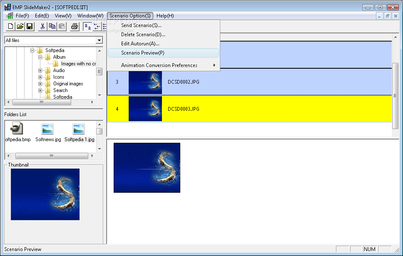Click the Save floppy disk icon

pyautogui.click(x=30, y=27)
